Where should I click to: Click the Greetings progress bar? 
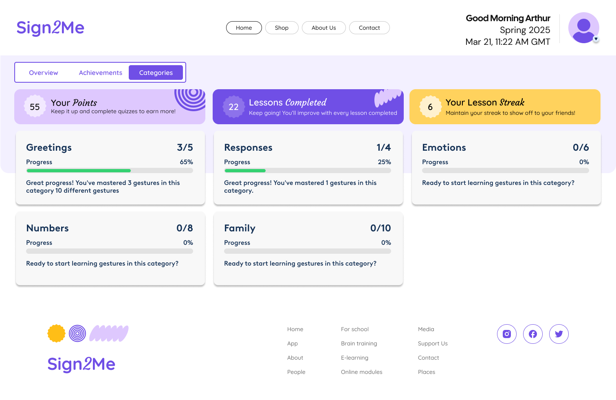point(110,171)
